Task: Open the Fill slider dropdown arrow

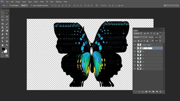Action: pyautogui.click(x=160, y=41)
